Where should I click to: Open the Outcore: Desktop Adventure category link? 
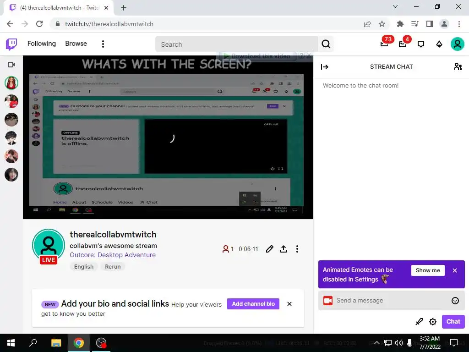point(113,255)
